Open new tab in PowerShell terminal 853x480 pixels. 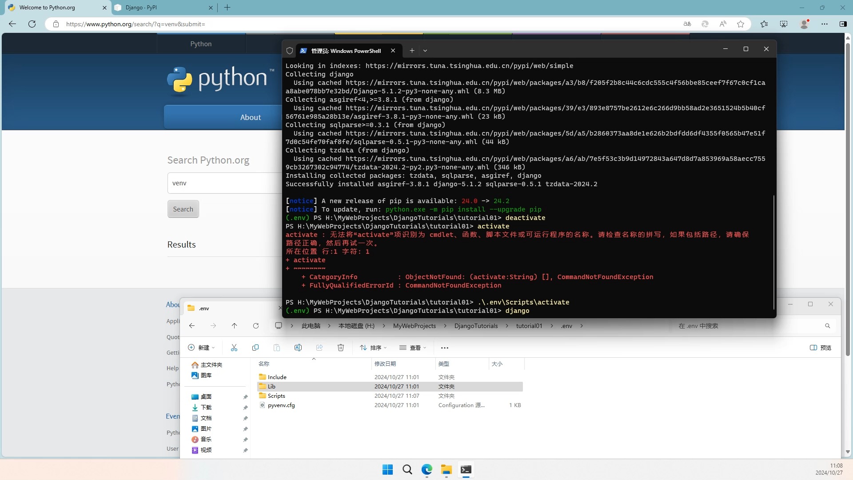coord(412,51)
